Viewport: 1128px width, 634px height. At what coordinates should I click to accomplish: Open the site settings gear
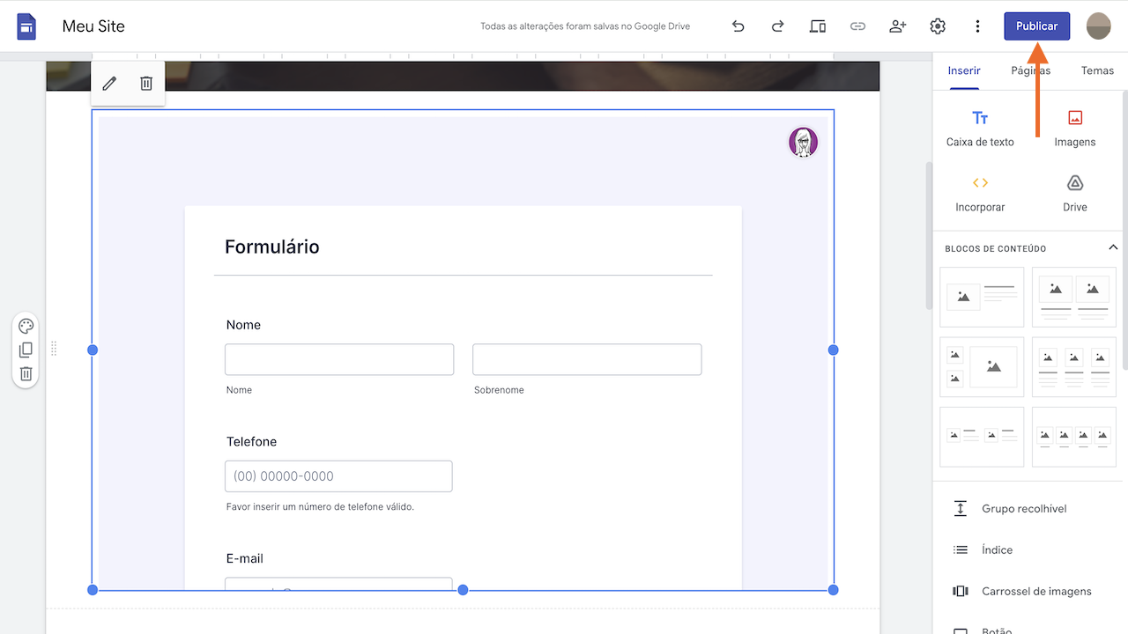[x=938, y=26]
